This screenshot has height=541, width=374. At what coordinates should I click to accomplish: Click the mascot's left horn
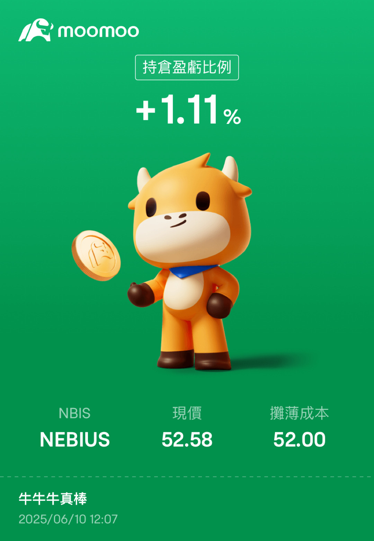point(143,178)
